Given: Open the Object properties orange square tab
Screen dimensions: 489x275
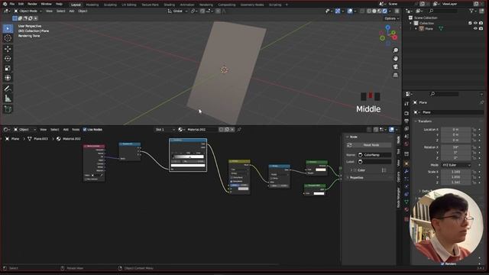Looking at the screenshot, I should pos(406,163).
